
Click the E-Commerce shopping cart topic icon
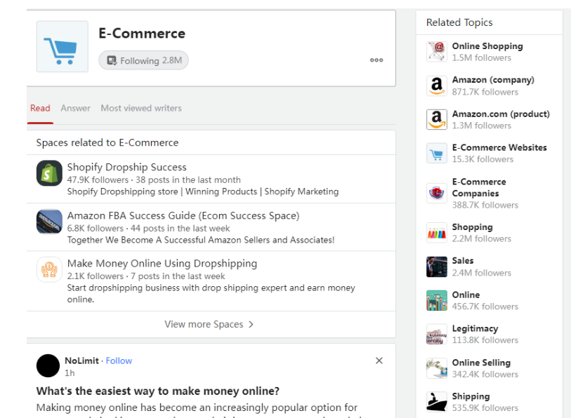[x=60, y=45]
